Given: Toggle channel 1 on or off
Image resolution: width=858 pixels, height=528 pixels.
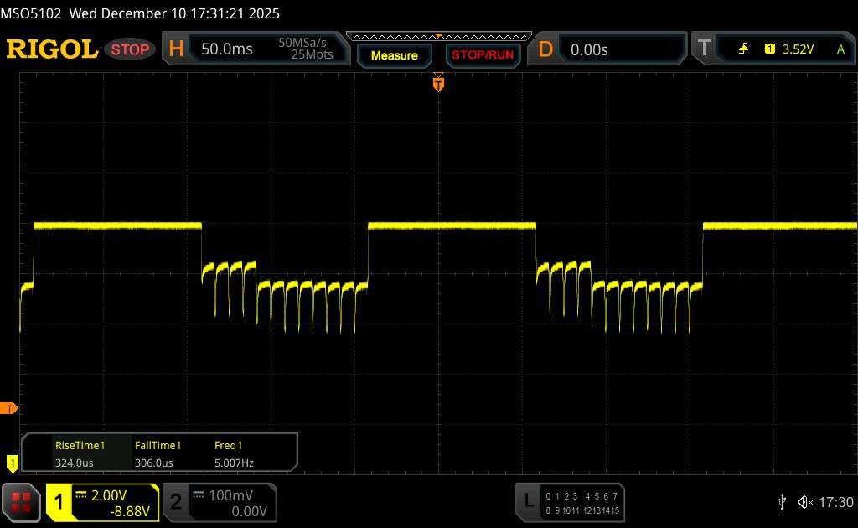Looking at the screenshot, I should pos(59,501).
